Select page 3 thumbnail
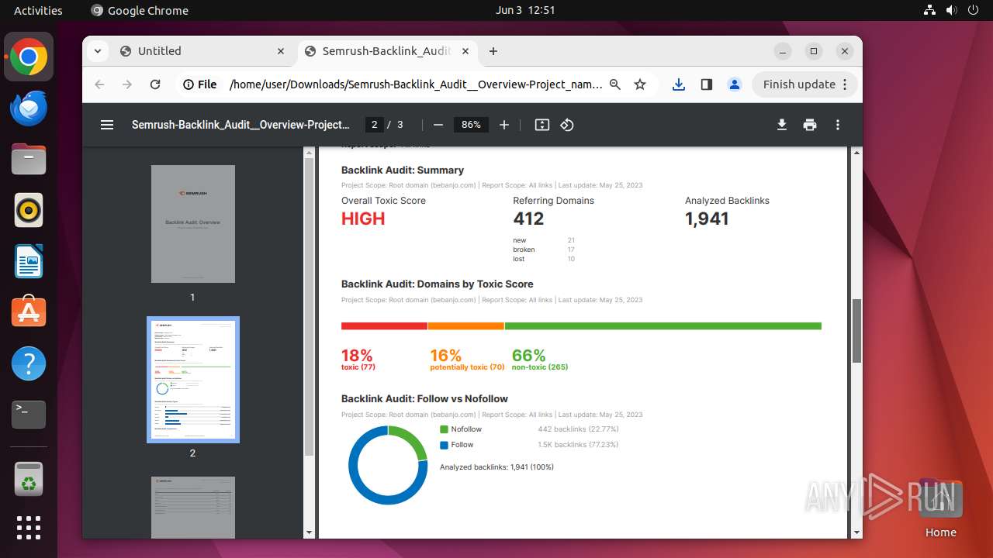993x558 pixels. (x=193, y=508)
